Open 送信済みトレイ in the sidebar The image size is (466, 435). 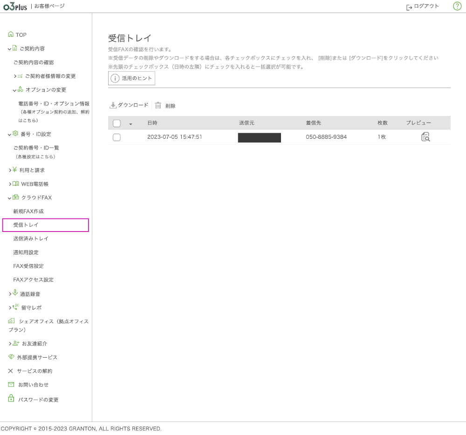coord(31,238)
